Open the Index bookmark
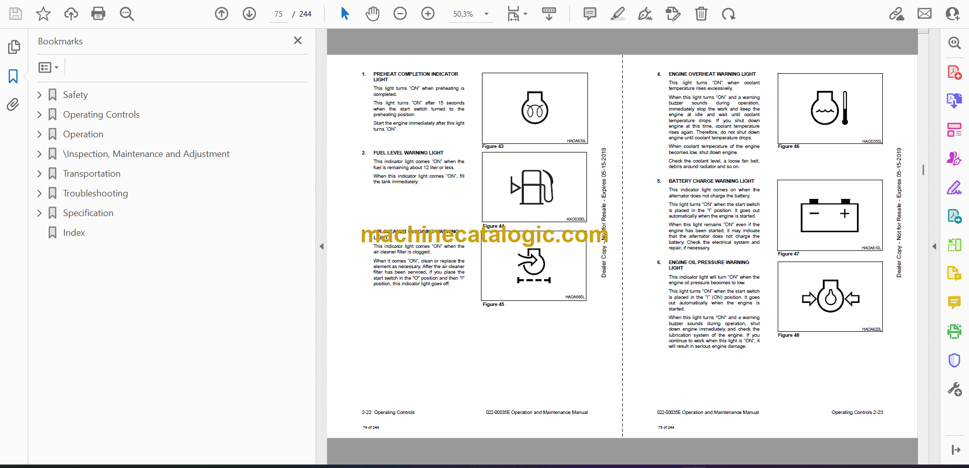This screenshot has height=468, width=969. click(74, 233)
